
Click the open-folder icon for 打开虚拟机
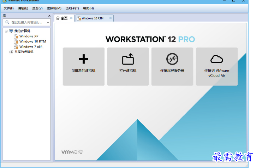click(128, 59)
